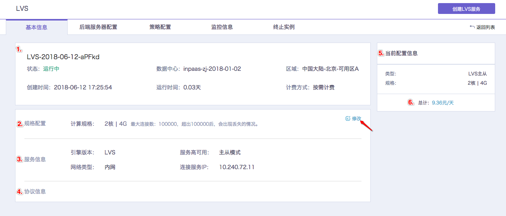
Task: Click the 服务信息 section label
Action: 35,159
